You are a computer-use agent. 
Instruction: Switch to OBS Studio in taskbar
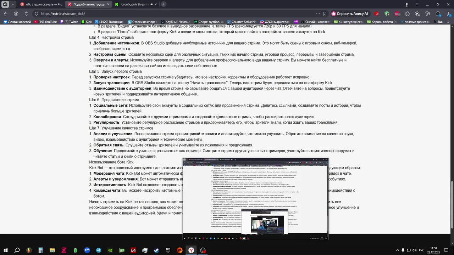[203, 250]
